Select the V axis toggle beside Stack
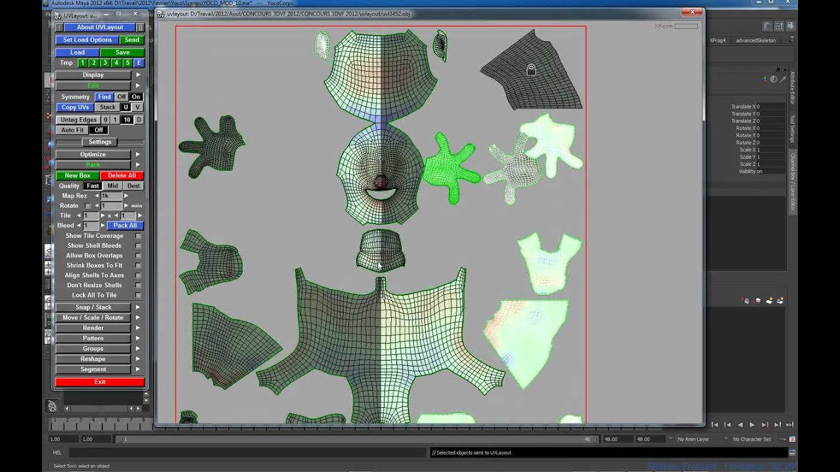840x472 pixels. [137, 108]
